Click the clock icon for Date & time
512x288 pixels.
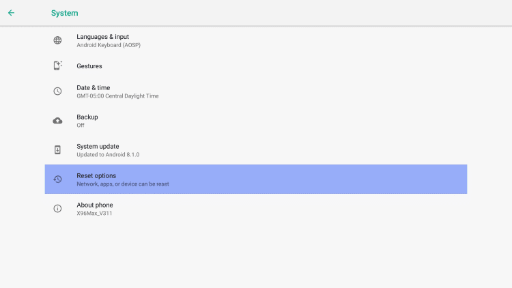pos(57,91)
